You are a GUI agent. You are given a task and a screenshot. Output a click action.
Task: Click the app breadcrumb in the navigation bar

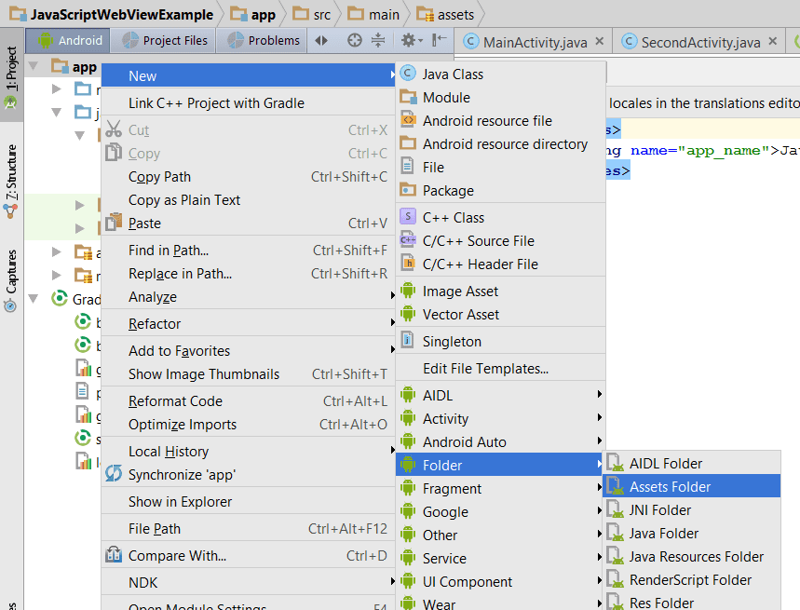coord(253,14)
